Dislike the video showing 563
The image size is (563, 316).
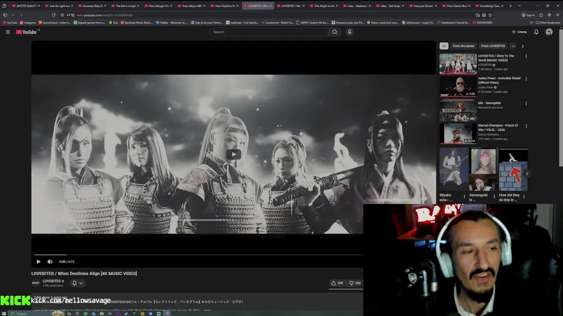click(355, 283)
